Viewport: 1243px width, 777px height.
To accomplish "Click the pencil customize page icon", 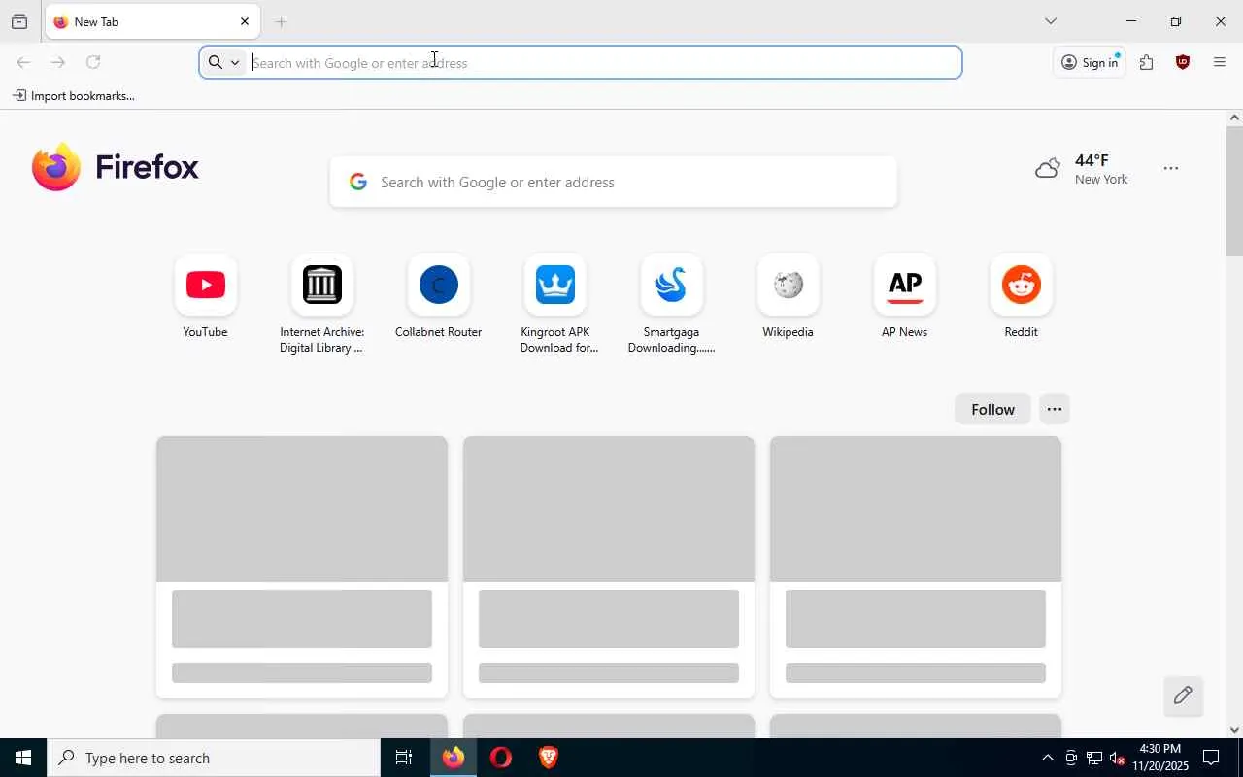I will (1183, 695).
